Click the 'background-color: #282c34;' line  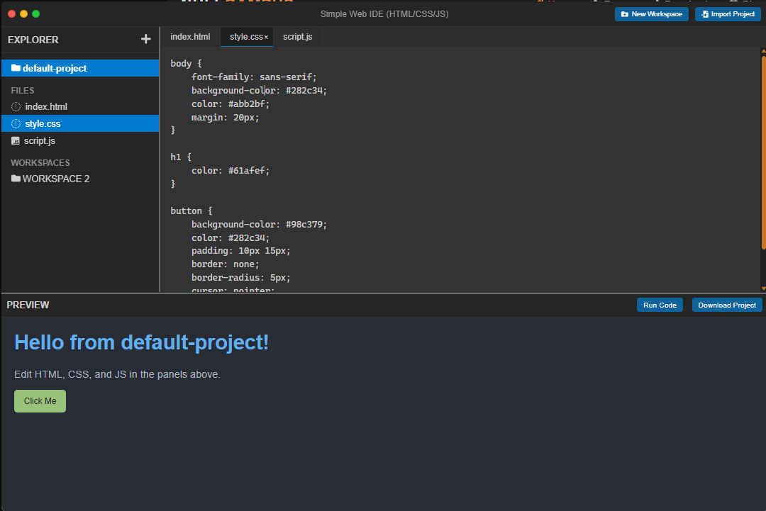(x=259, y=90)
